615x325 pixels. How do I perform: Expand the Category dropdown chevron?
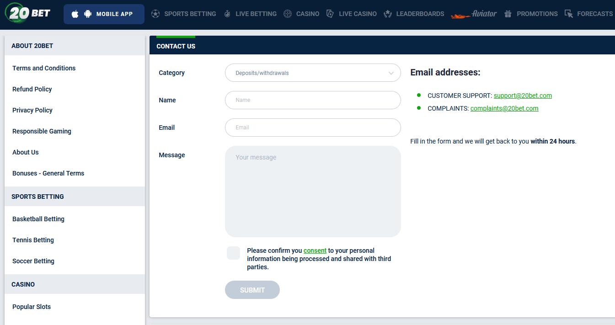click(x=391, y=73)
